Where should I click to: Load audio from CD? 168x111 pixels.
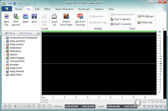pos(54,20)
